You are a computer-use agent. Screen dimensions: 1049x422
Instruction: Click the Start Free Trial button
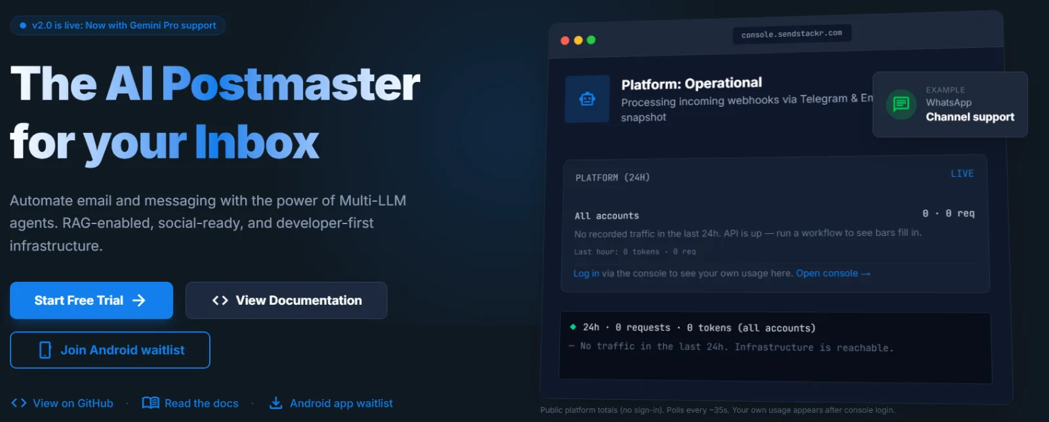[91, 300]
